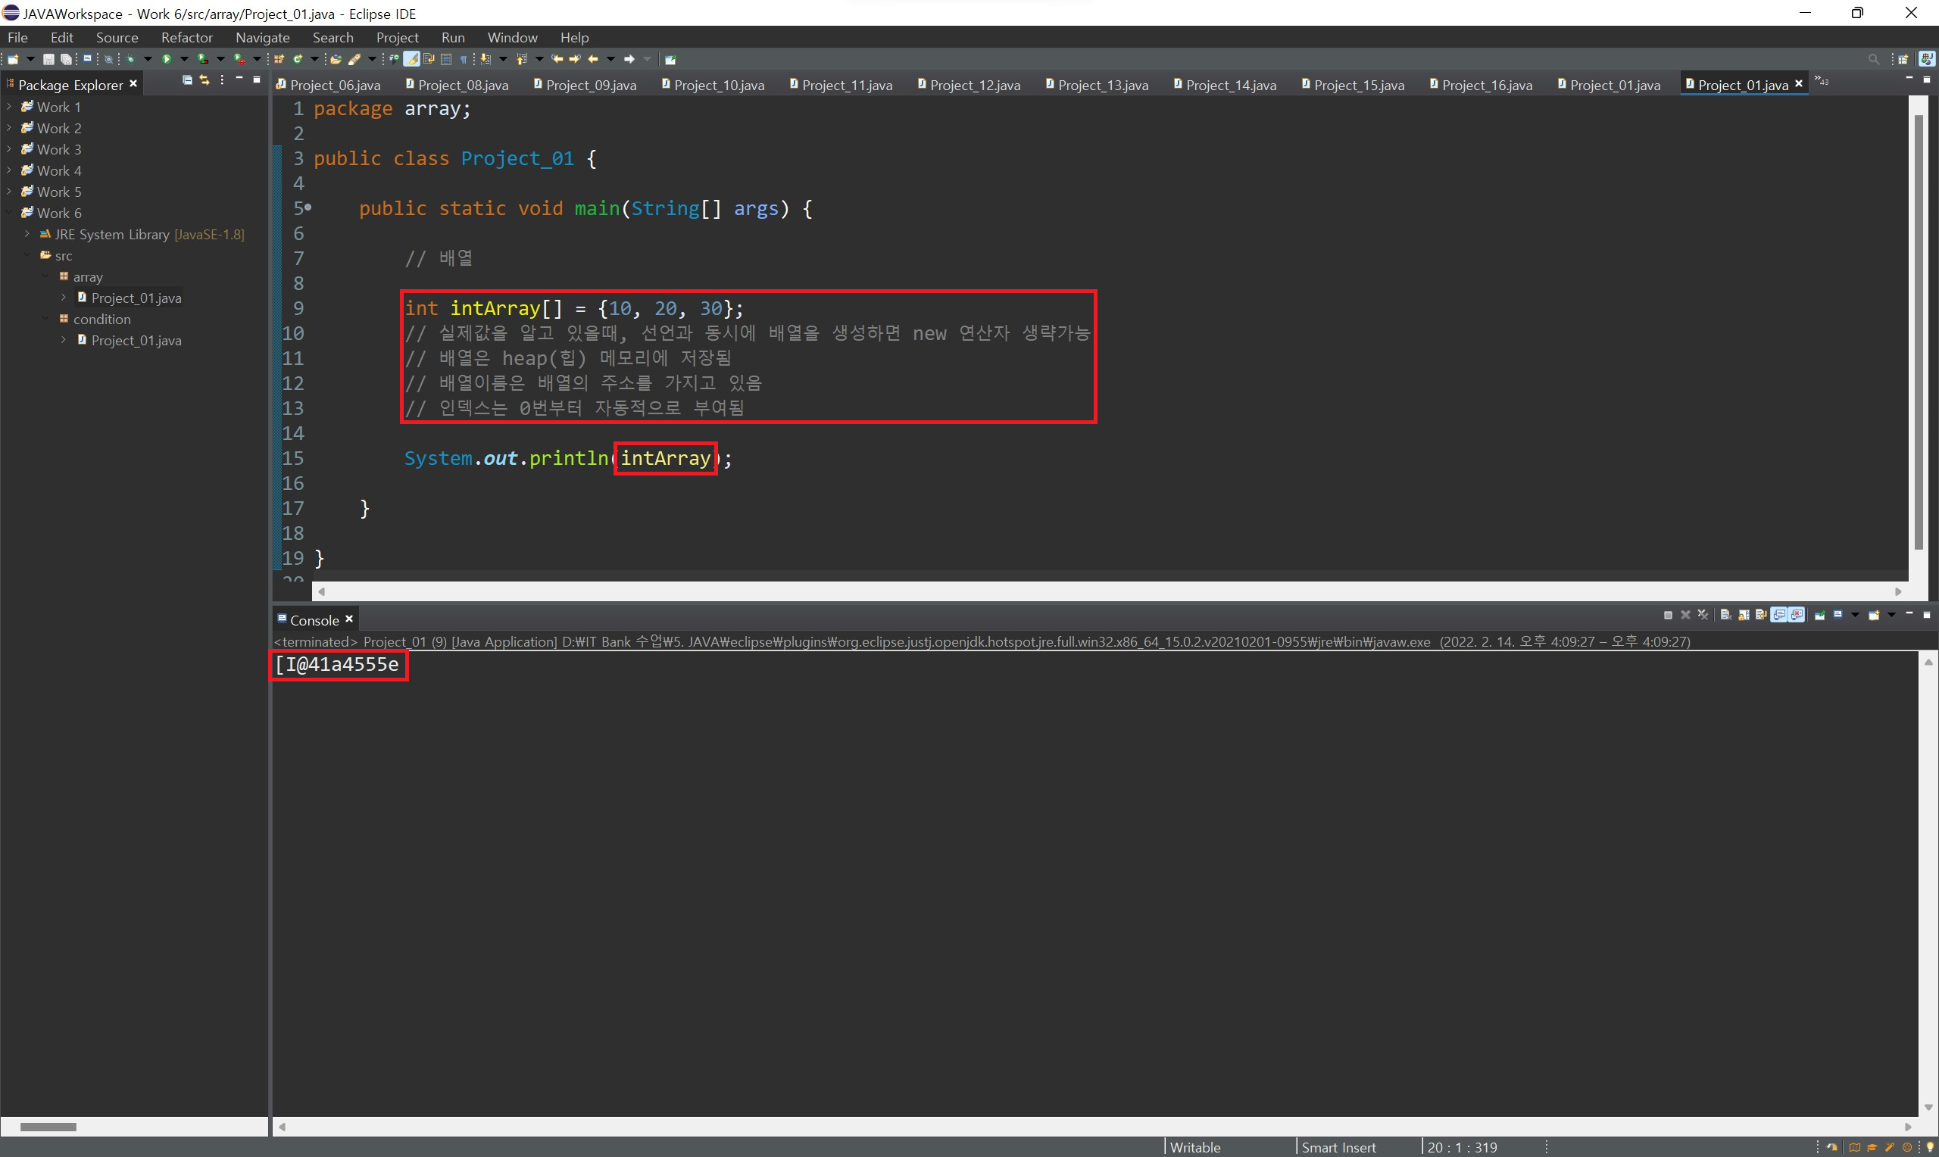Image resolution: width=1939 pixels, height=1157 pixels.
Task: Click the Save floppy disk icon
Action: [48, 59]
